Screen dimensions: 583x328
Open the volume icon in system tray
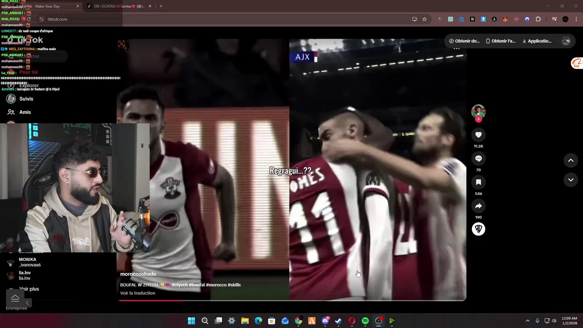[554, 321]
